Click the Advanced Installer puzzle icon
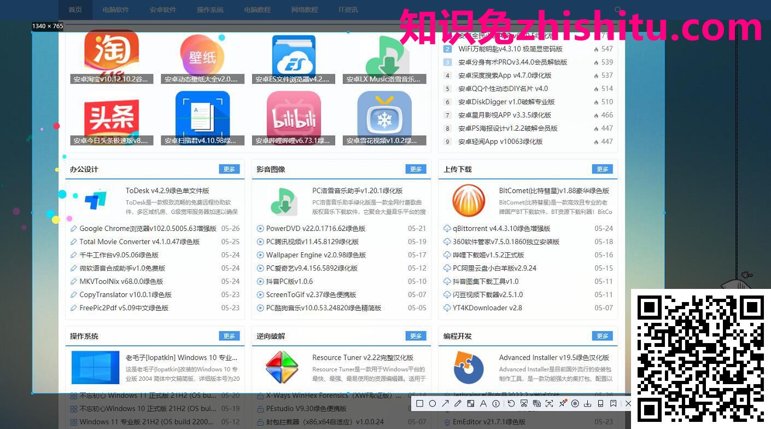 point(469,368)
